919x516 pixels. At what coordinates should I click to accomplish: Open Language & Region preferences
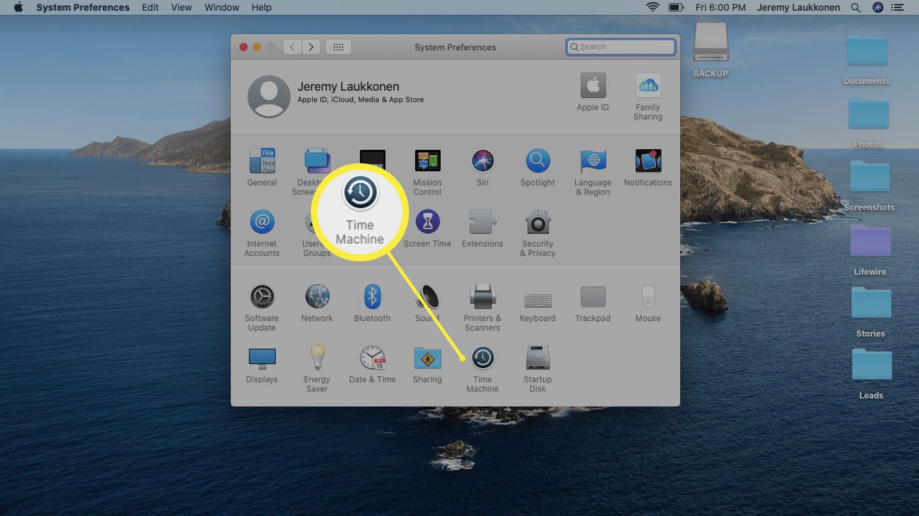click(593, 161)
